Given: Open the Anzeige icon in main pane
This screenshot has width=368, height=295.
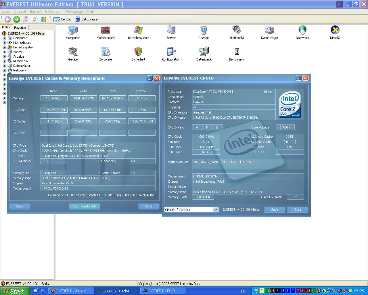Looking at the screenshot, I should tap(204, 32).
